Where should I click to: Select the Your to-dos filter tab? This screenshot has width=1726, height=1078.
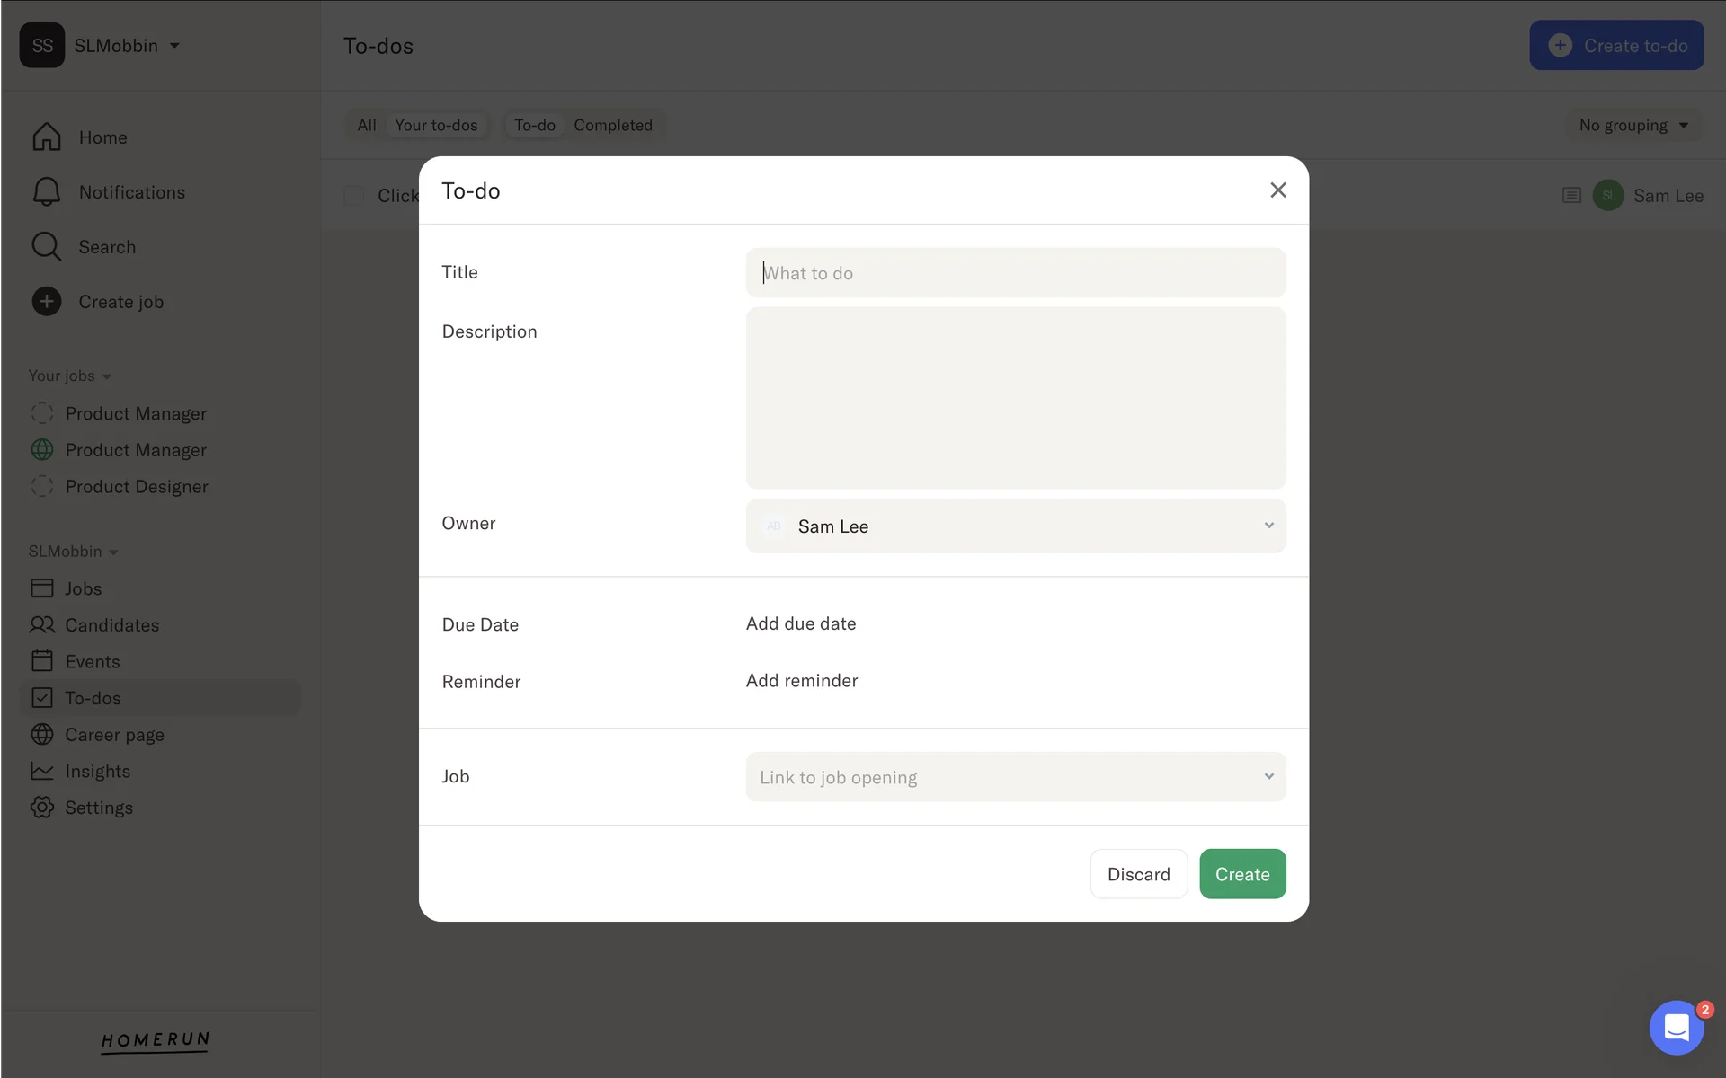point(436,126)
